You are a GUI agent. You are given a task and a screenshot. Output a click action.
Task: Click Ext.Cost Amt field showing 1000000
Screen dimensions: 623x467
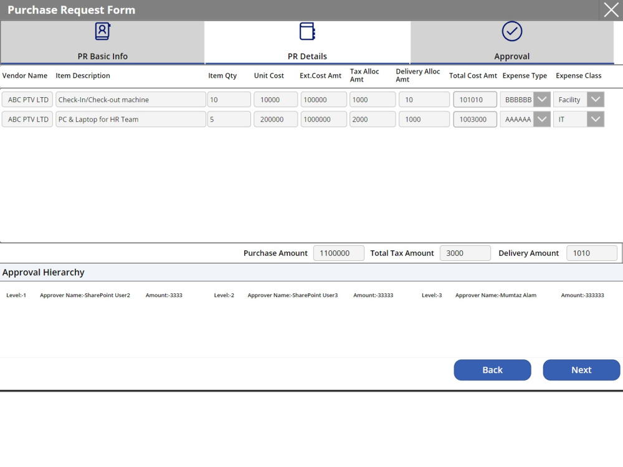(324, 119)
